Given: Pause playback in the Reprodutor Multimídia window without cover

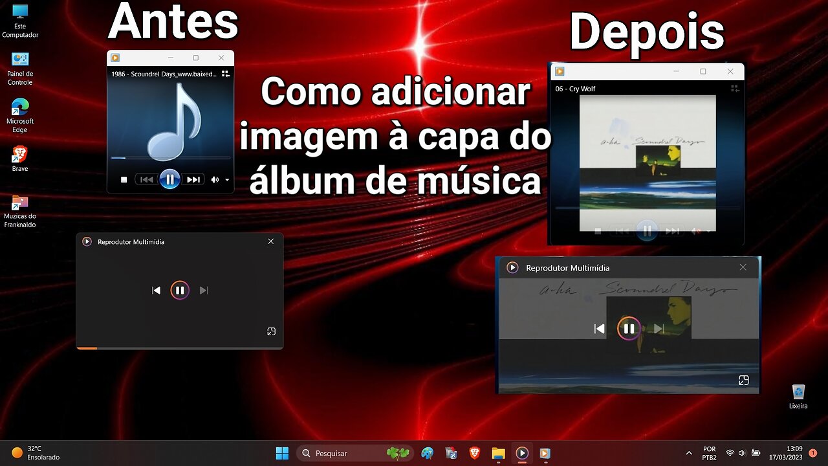Looking at the screenshot, I should coord(180,291).
